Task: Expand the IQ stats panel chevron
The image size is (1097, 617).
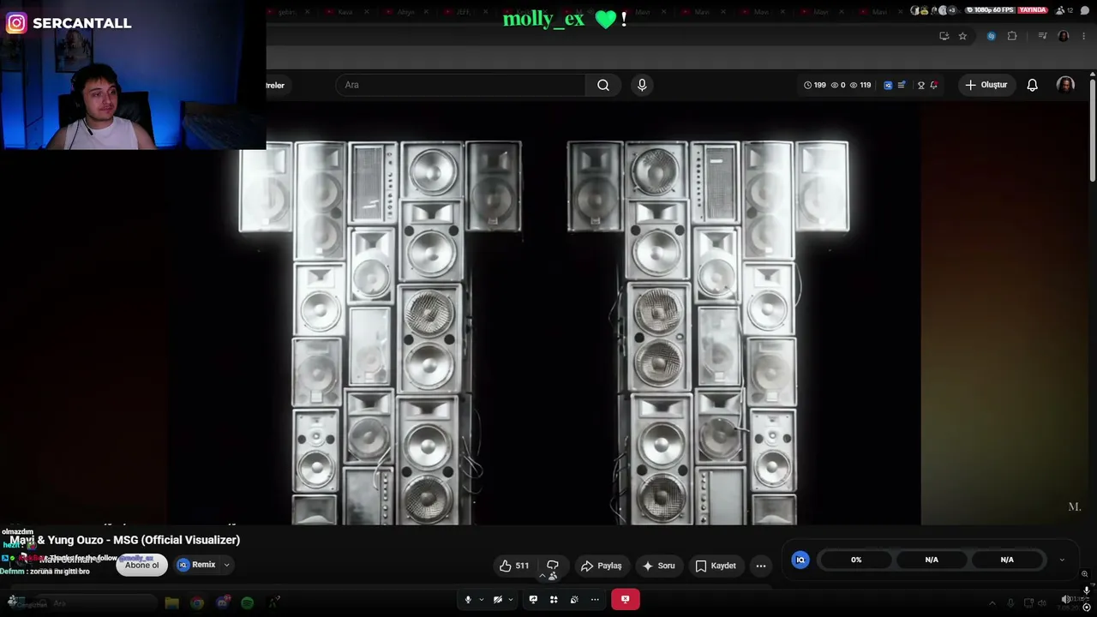Action: tap(1062, 560)
